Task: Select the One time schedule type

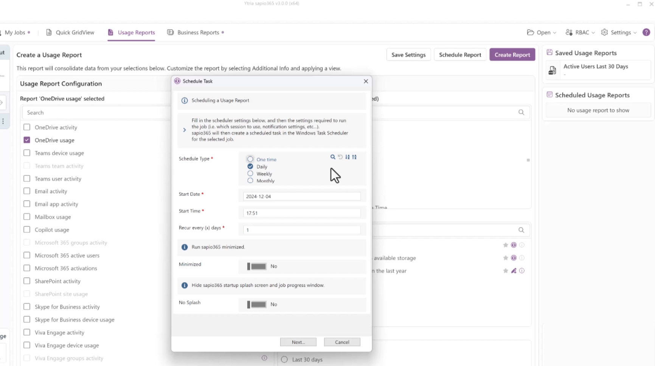Action: [x=250, y=159]
